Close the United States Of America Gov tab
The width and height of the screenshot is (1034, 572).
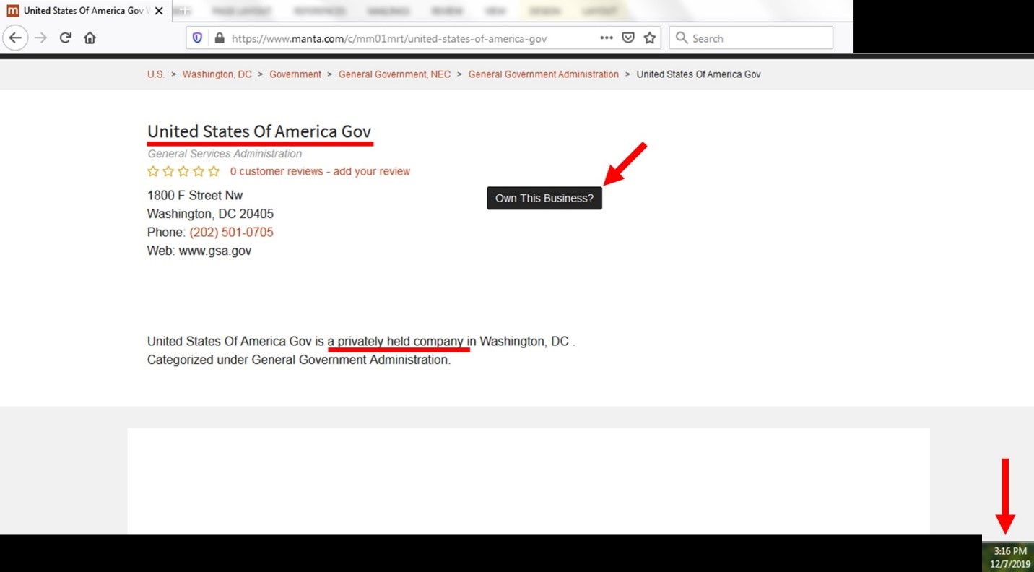[159, 11]
